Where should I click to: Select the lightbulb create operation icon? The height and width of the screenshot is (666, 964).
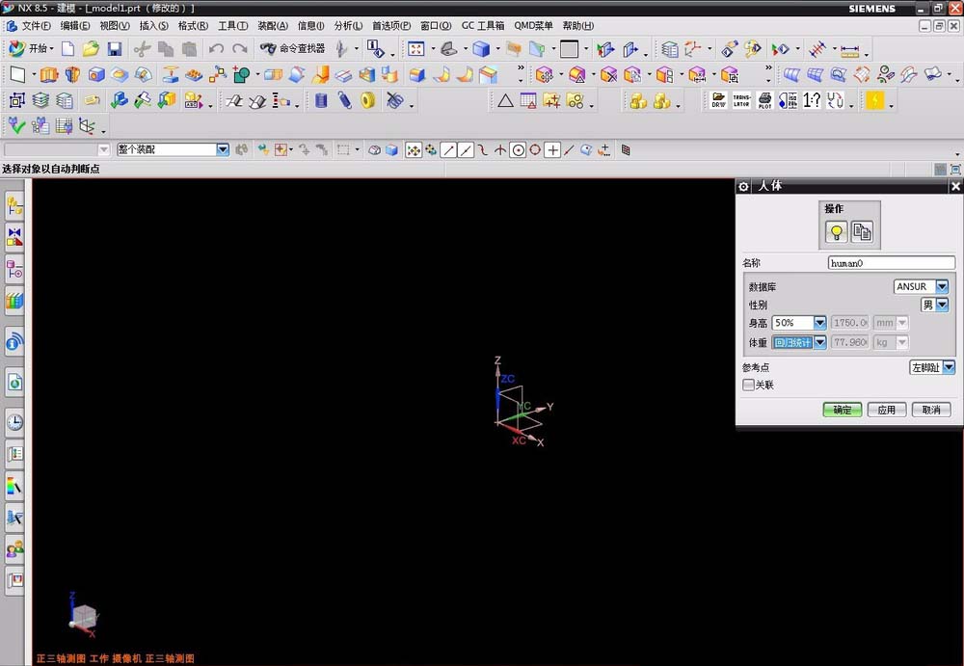pyautogui.click(x=836, y=231)
